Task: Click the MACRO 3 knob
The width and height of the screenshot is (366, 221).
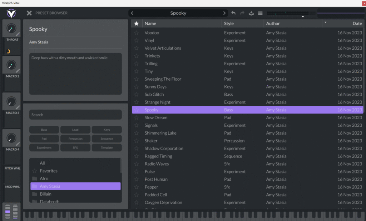Action: (11, 101)
